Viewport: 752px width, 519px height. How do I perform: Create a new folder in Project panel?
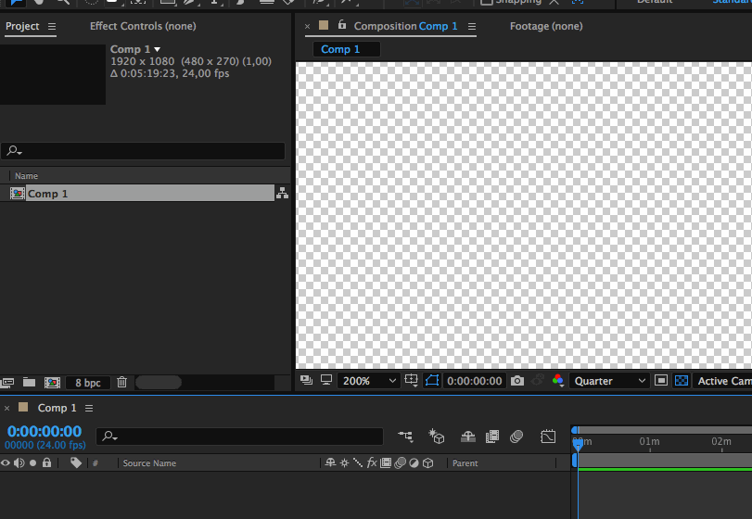pos(30,382)
